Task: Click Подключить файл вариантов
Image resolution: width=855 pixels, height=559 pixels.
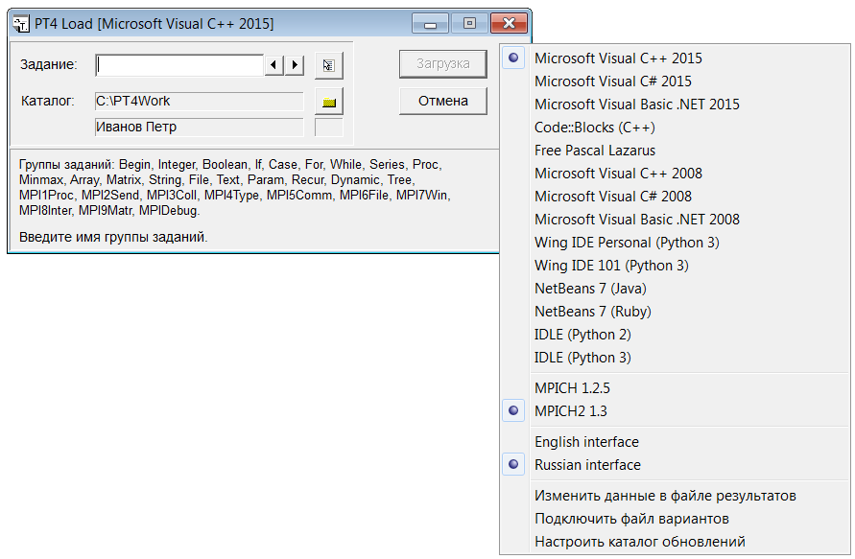Action: [x=675, y=519]
